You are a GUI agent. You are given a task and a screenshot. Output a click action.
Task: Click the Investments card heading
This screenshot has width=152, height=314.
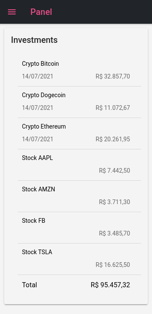[34, 40]
